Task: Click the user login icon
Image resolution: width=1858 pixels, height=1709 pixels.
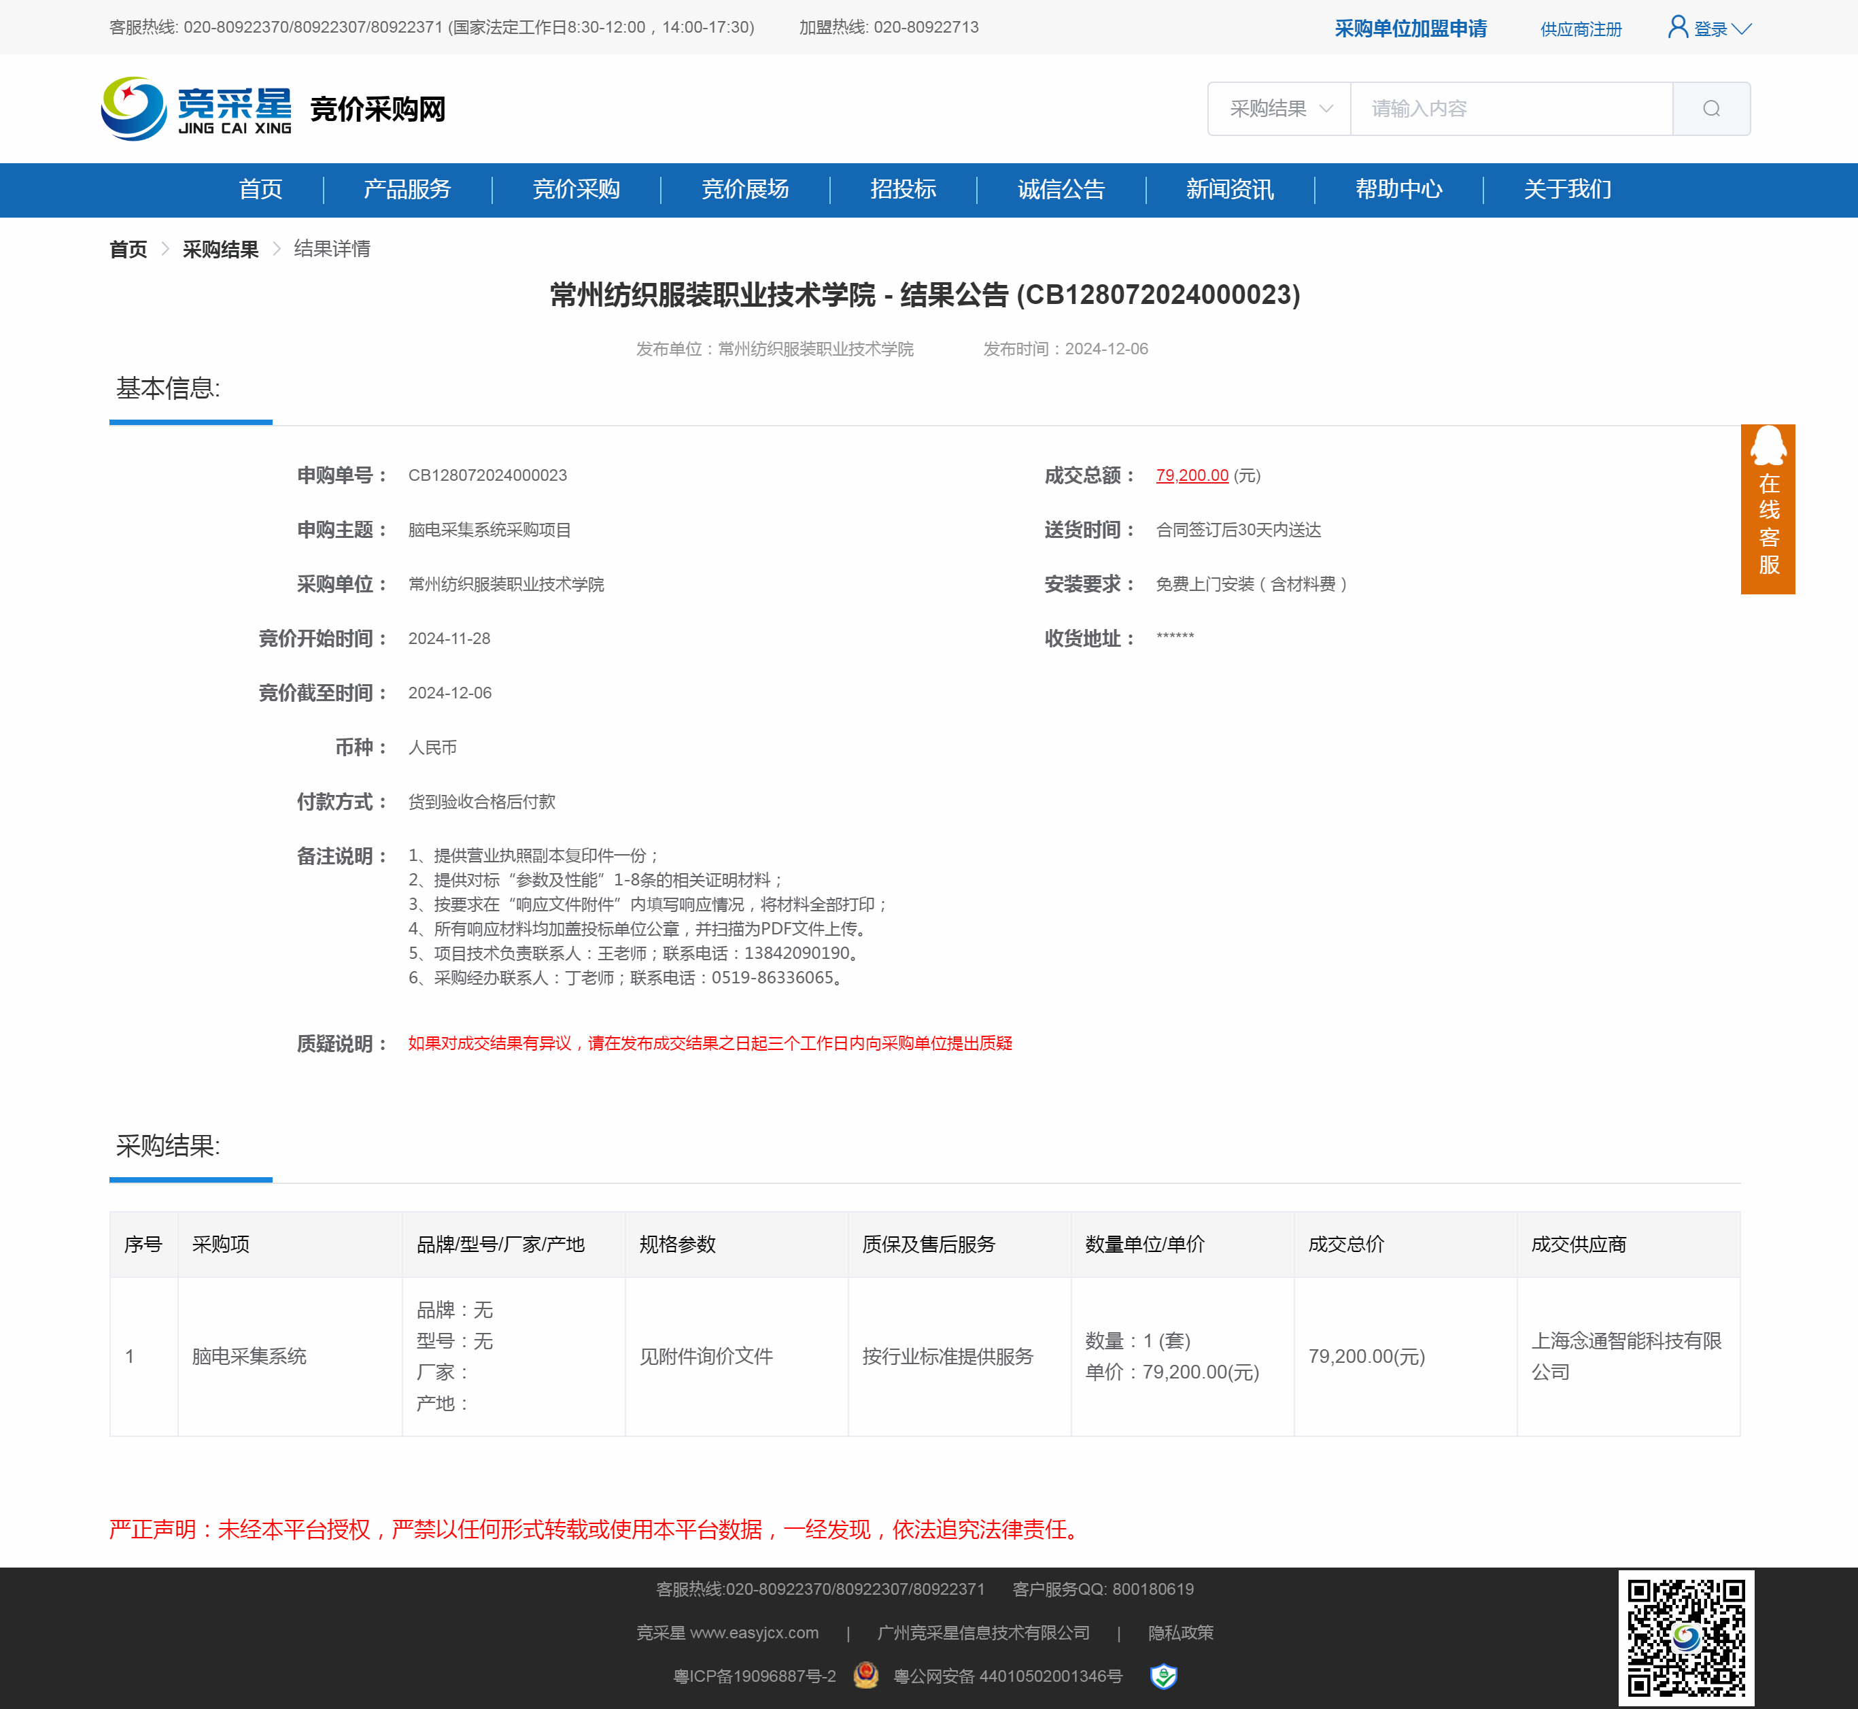Action: (1676, 27)
